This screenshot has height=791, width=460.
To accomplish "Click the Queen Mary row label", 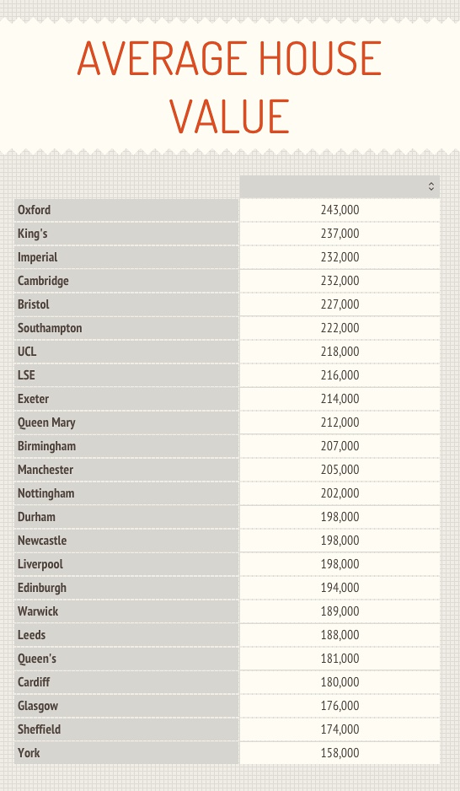I will coord(126,422).
